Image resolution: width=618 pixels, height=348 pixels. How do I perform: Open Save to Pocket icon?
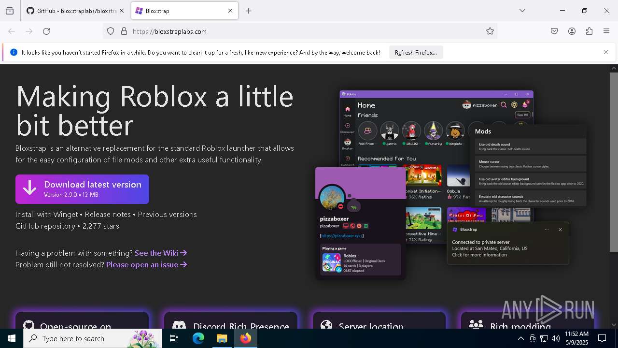click(554, 31)
